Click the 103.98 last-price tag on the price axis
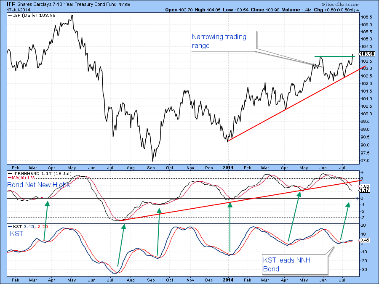 pyautogui.click(x=367, y=54)
